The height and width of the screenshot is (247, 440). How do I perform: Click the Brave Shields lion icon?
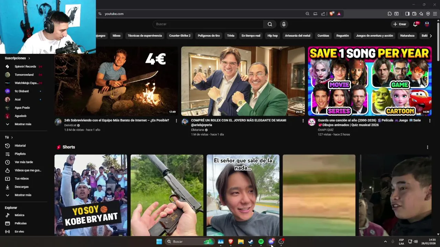click(x=331, y=14)
